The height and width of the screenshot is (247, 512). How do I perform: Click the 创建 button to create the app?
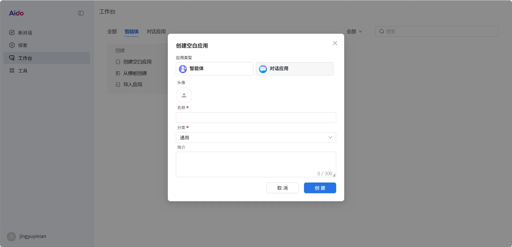[x=320, y=188]
